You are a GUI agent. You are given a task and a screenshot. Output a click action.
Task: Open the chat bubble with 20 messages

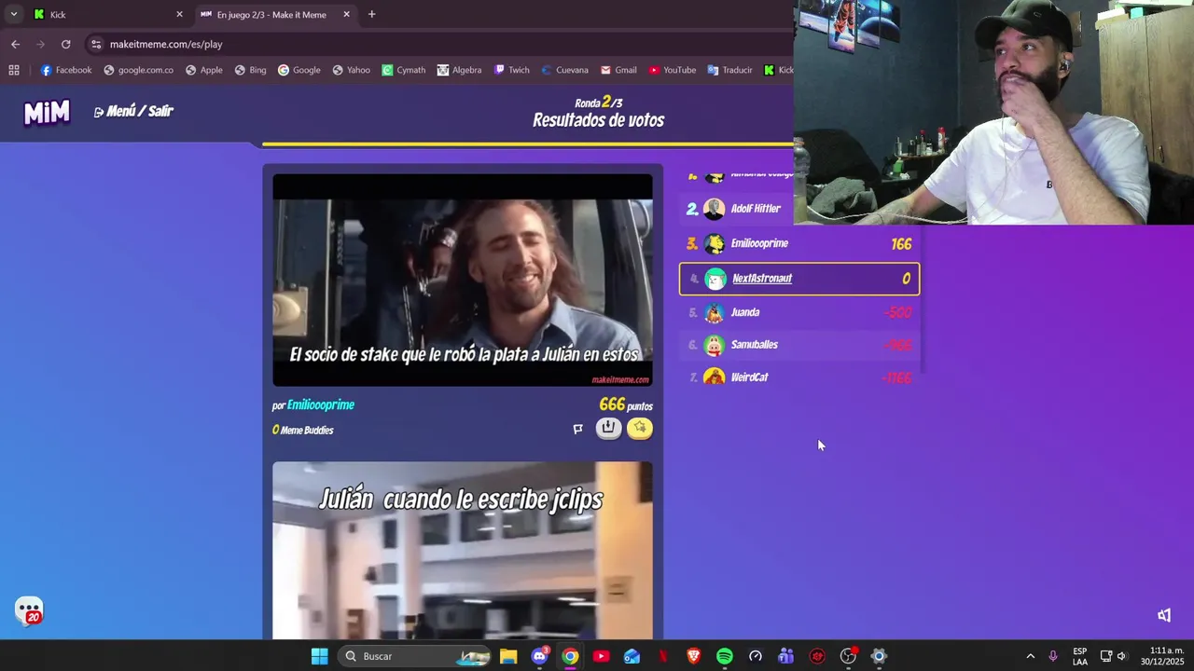click(30, 610)
